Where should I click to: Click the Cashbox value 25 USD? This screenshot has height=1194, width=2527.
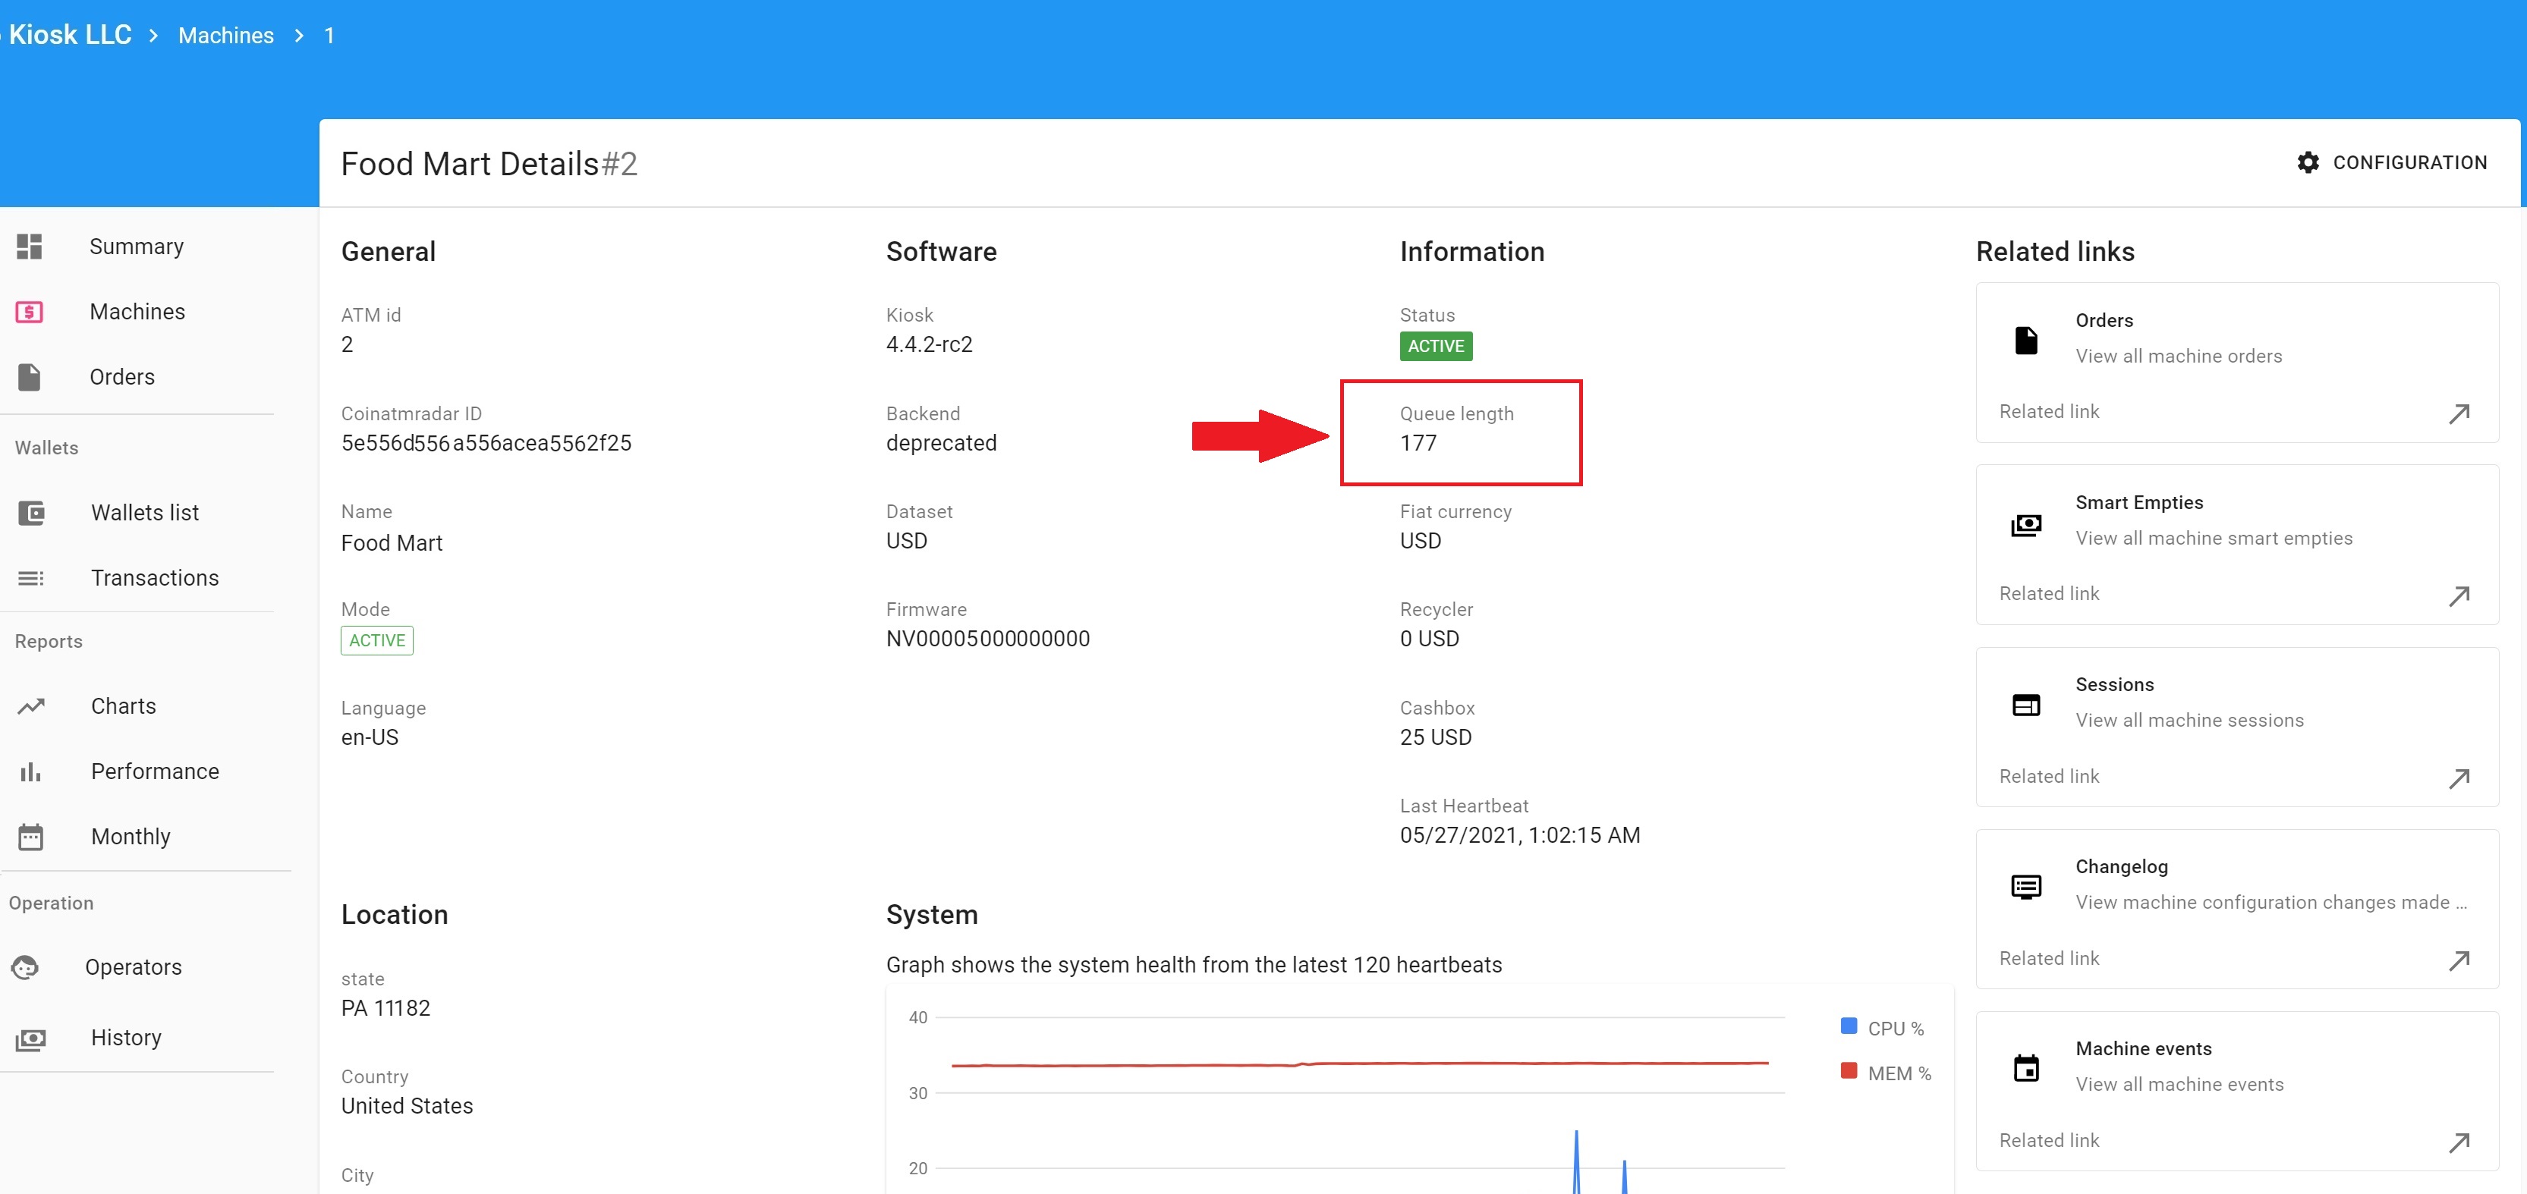(x=1435, y=737)
